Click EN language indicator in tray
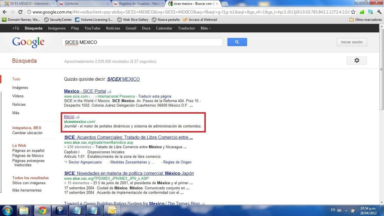Screen dimensions: 384x216 tap(333, 210)
